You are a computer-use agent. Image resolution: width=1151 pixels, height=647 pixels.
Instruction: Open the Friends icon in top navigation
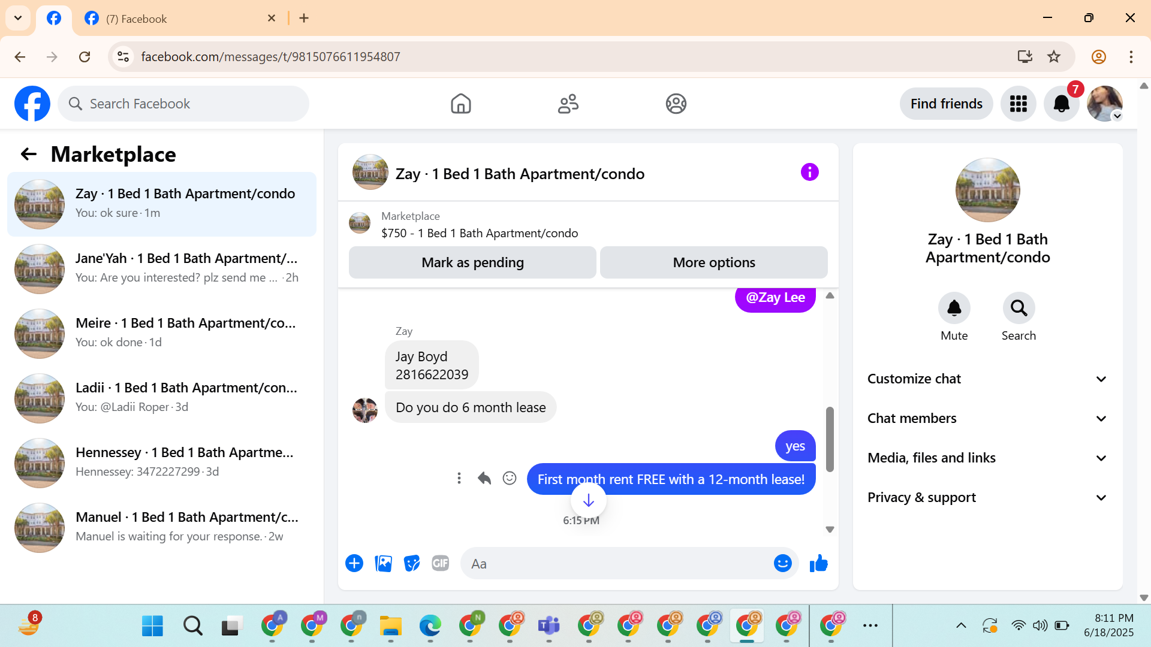tap(568, 104)
